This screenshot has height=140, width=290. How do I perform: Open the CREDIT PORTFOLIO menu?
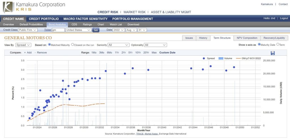44,19
